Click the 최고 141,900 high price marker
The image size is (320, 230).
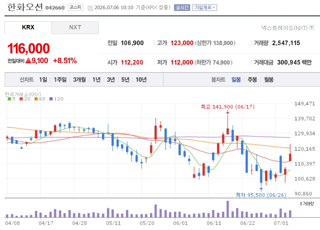227,107
